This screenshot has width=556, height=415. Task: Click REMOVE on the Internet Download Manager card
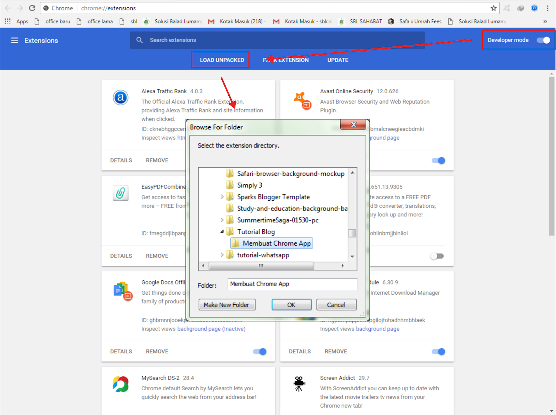[336, 351]
